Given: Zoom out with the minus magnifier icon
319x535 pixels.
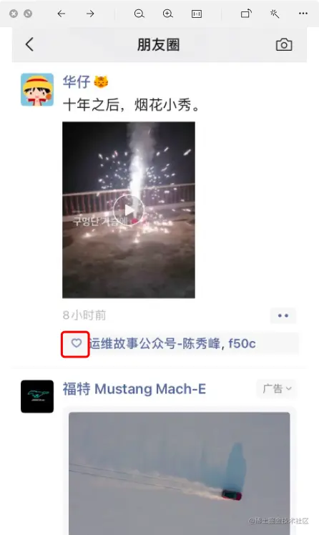Looking at the screenshot, I should pos(139,14).
